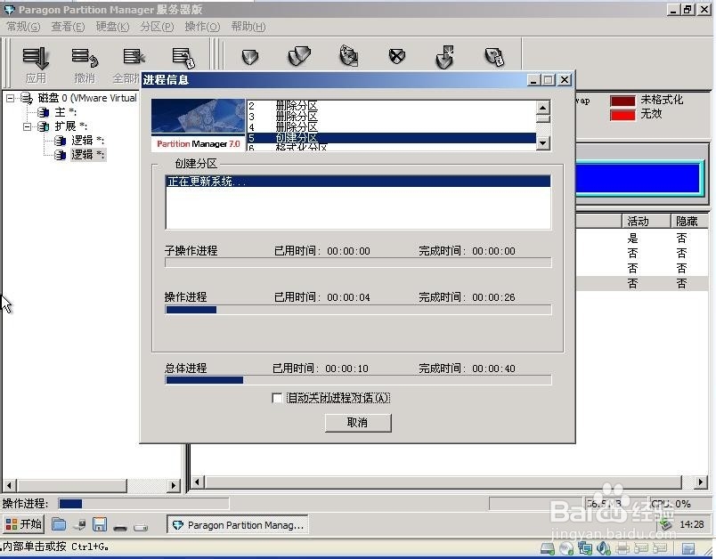Click left arrow of tree panel horizontal scrollbar
This screenshot has height=559, width=716.
pyautogui.click(x=10, y=485)
